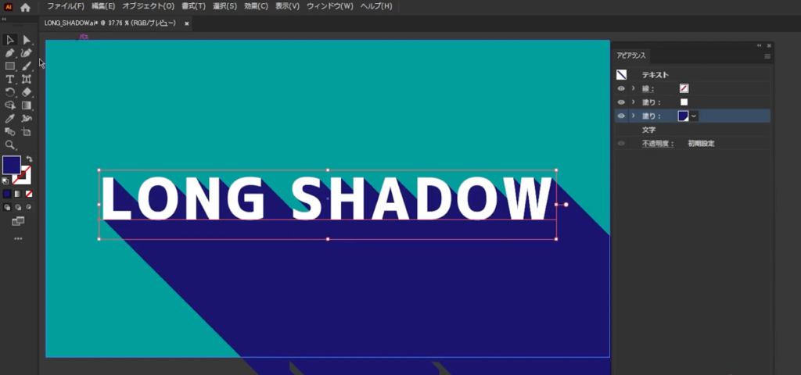Toggle eye for white fill (塗り) row
Viewport: 801px width, 375px height.
click(x=621, y=102)
